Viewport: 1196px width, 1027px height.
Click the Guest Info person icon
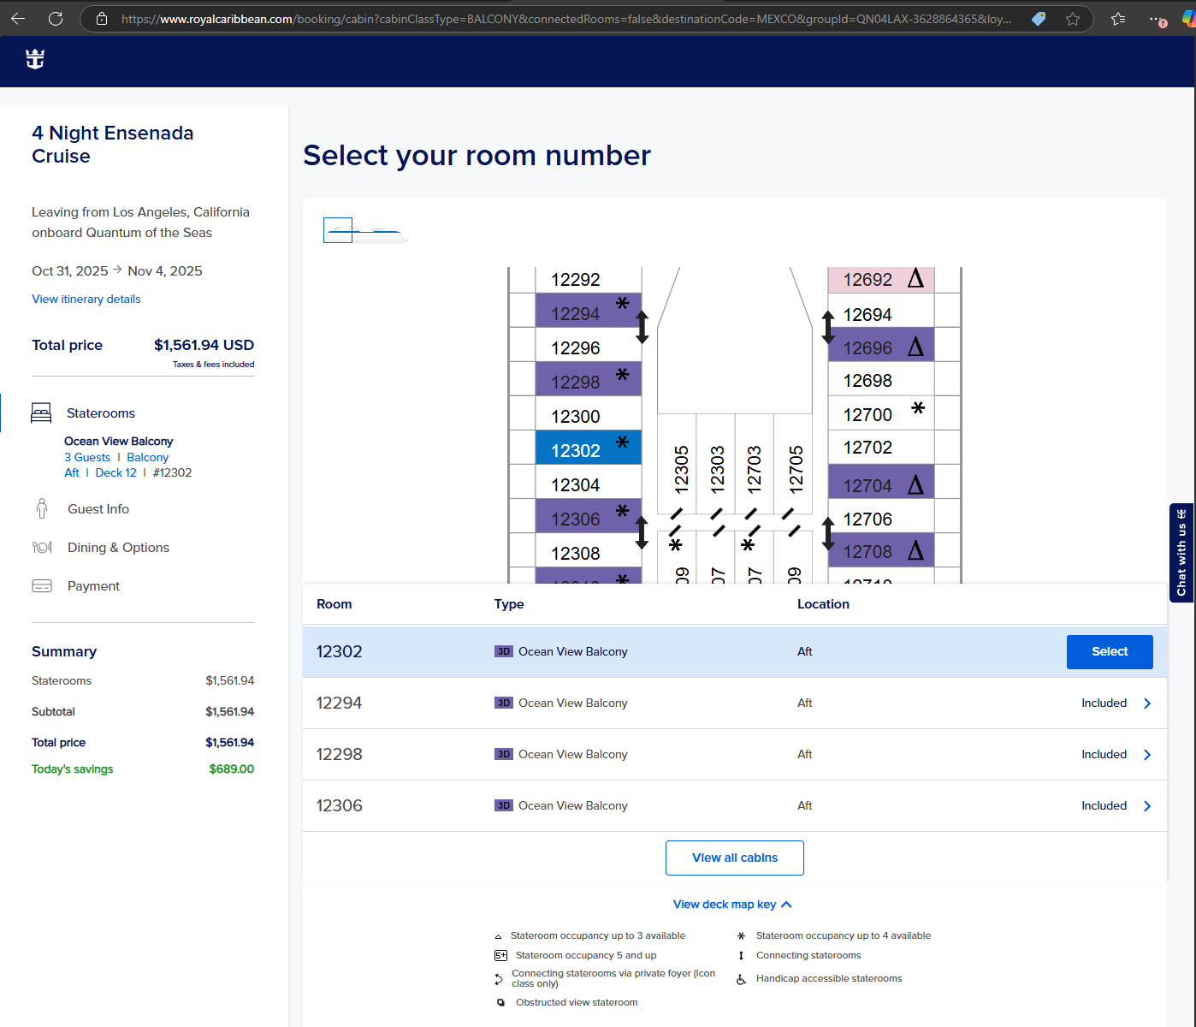pyautogui.click(x=42, y=508)
